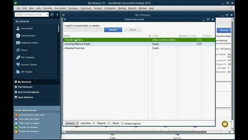Click the Attach button

[115, 123]
